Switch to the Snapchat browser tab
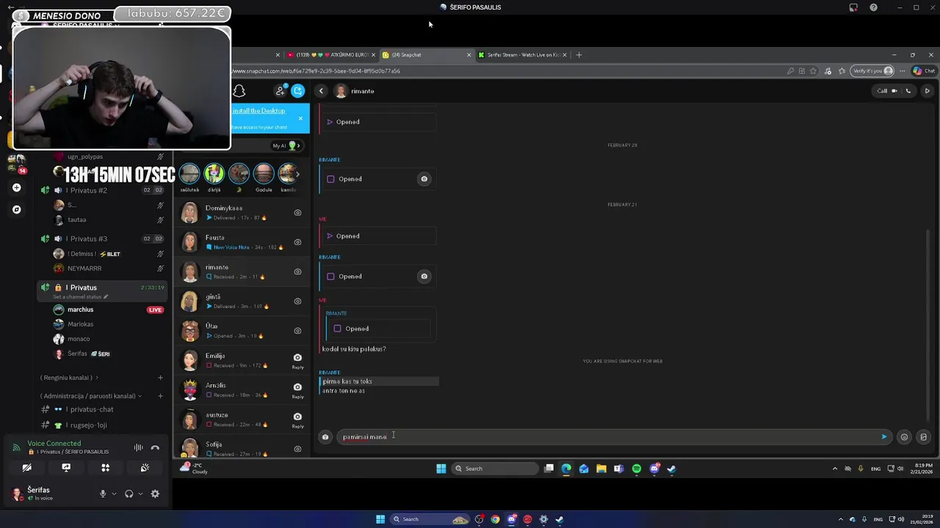This screenshot has height=528, width=940. point(426,55)
